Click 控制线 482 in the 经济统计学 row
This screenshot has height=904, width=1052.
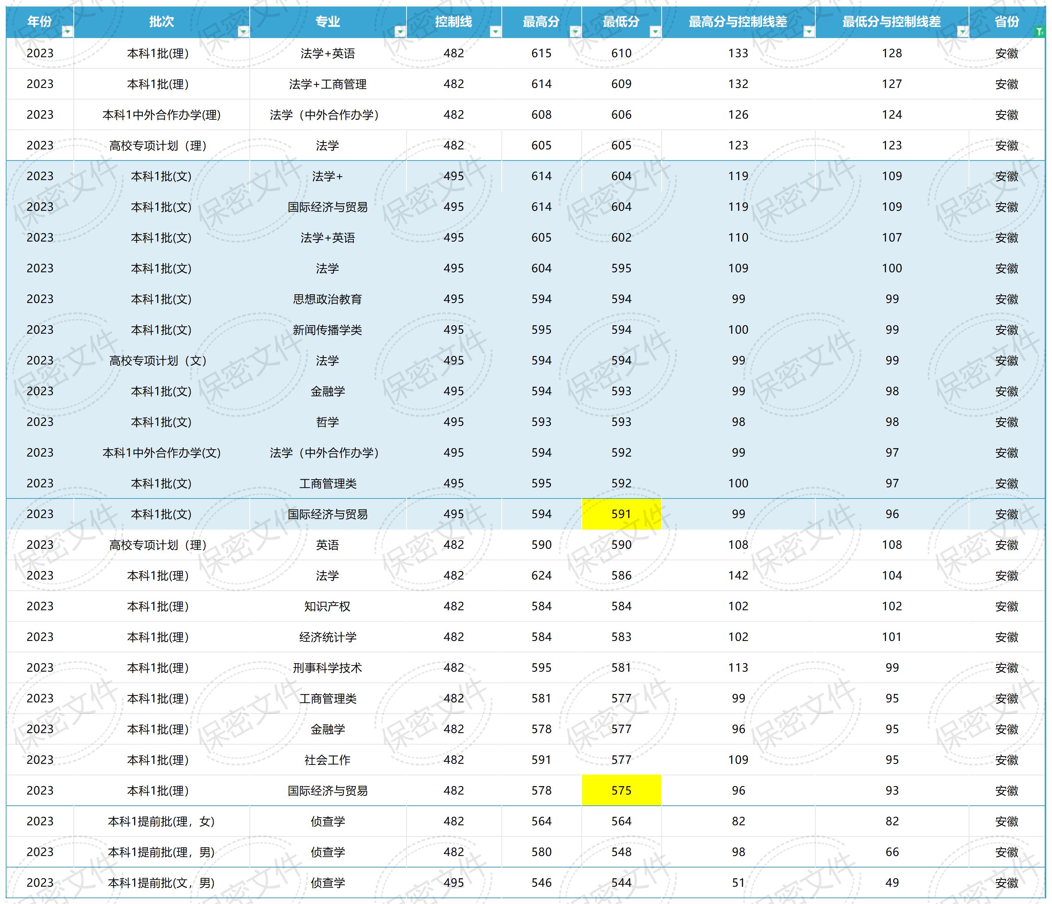(454, 637)
